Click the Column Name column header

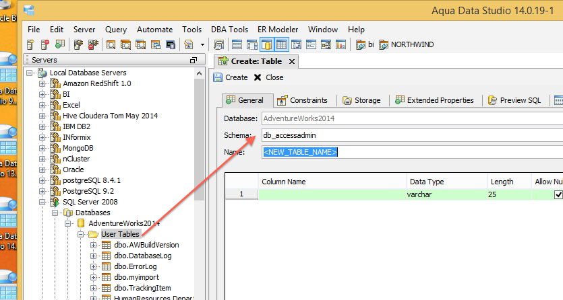tap(332, 182)
